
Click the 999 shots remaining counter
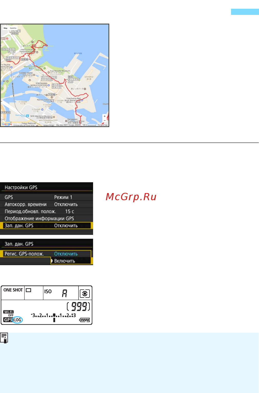(x=78, y=306)
